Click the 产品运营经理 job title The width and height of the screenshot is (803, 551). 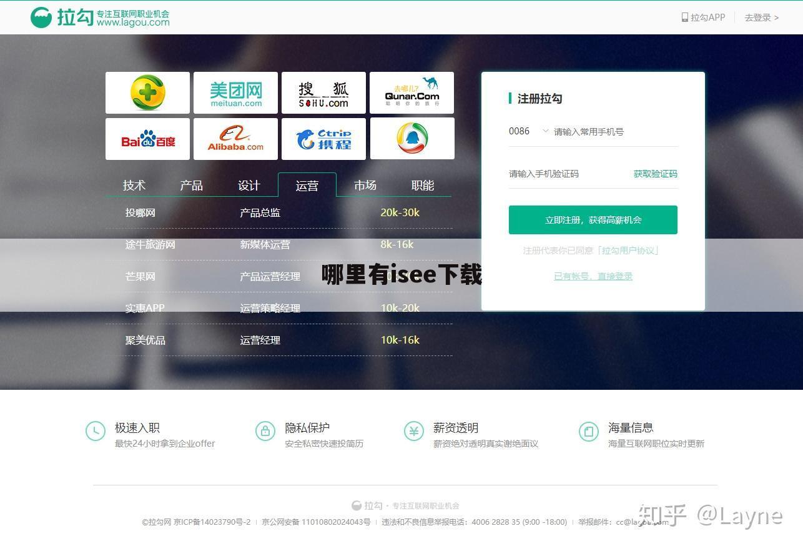[x=270, y=276]
